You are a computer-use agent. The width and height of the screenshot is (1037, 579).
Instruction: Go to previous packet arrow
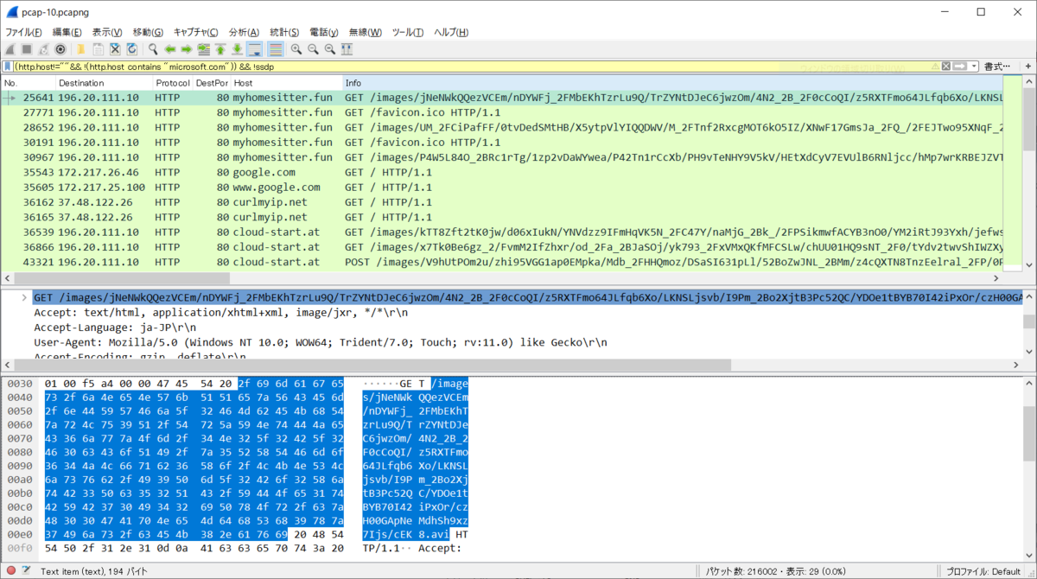[x=170, y=49]
